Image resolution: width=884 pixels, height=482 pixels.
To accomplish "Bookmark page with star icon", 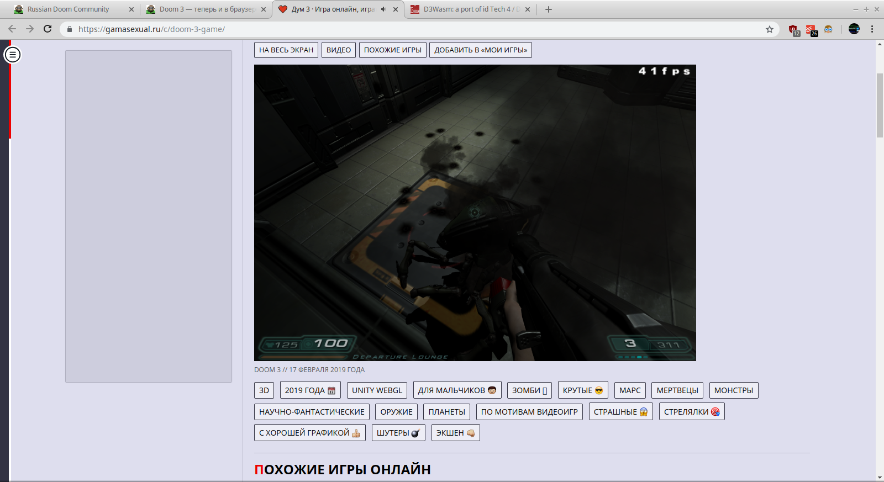I will 769,29.
